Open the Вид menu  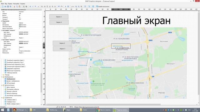pyautogui.click(x=6, y=4)
